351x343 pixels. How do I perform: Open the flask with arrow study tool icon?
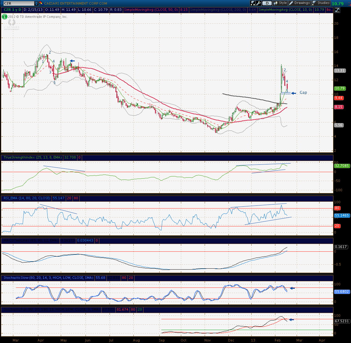coord(253,3)
